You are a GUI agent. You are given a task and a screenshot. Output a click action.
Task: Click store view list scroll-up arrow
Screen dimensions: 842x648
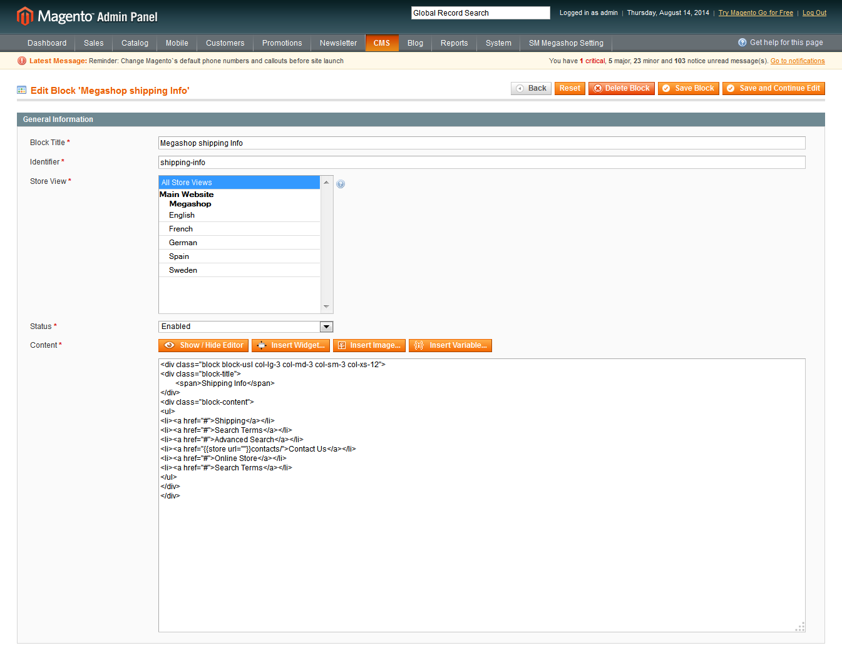pyautogui.click(x=326, y=182)
